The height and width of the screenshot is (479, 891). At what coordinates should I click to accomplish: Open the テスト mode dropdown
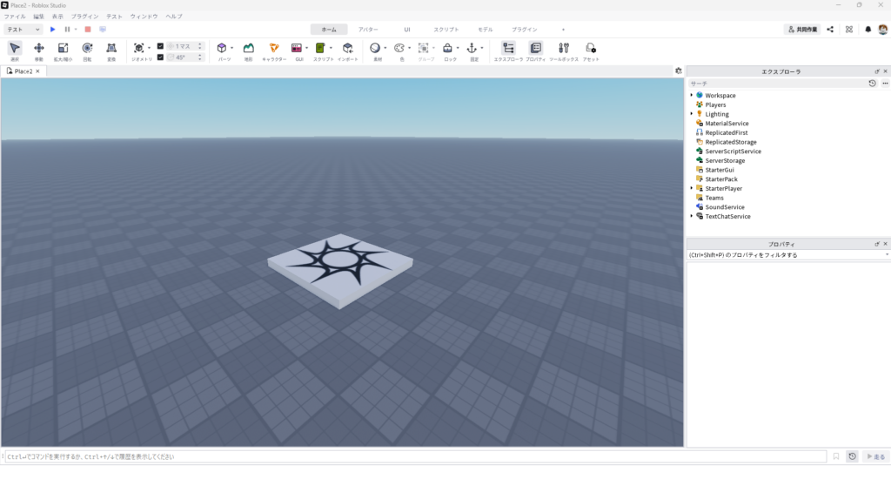23,30
